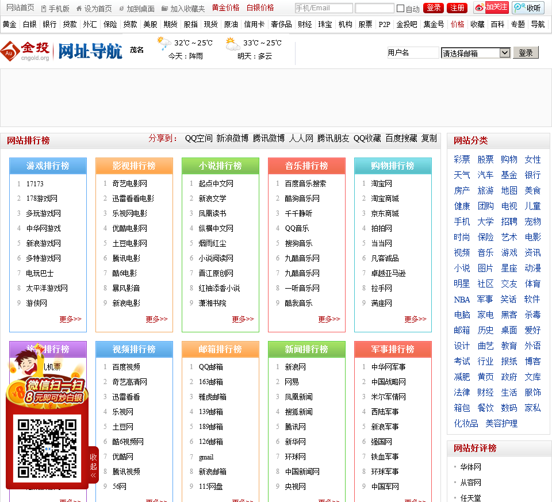Share to 人人网

coord(301,139)
